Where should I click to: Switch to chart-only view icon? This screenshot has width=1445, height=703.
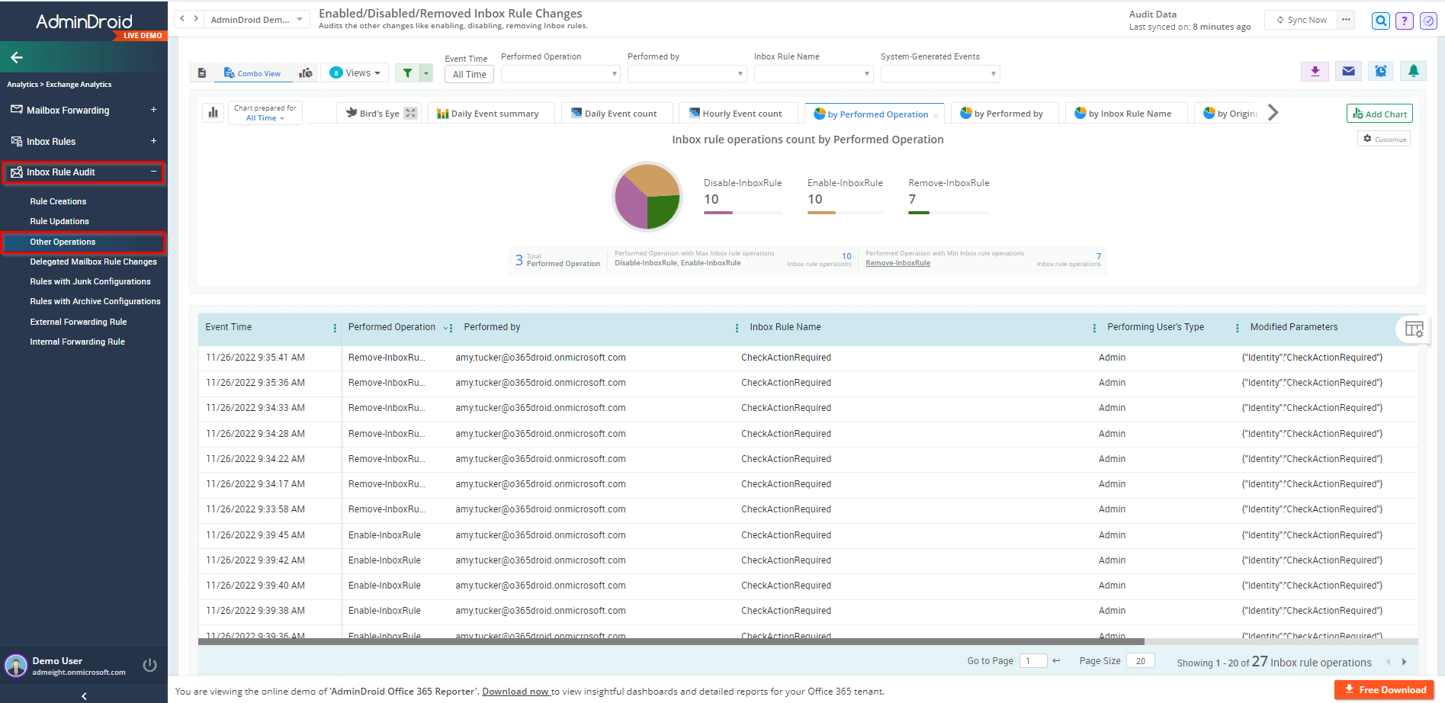(x=306, y=73)
